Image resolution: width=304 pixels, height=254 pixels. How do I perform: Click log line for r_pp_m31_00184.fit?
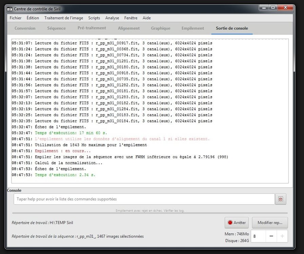click(x=112, y=121)
